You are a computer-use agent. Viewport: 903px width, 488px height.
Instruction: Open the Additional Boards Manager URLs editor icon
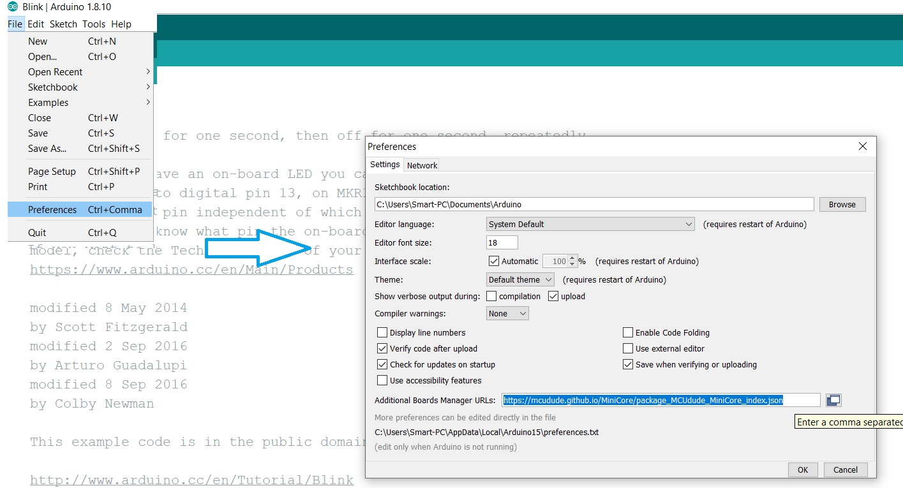(x=833, y=400)
